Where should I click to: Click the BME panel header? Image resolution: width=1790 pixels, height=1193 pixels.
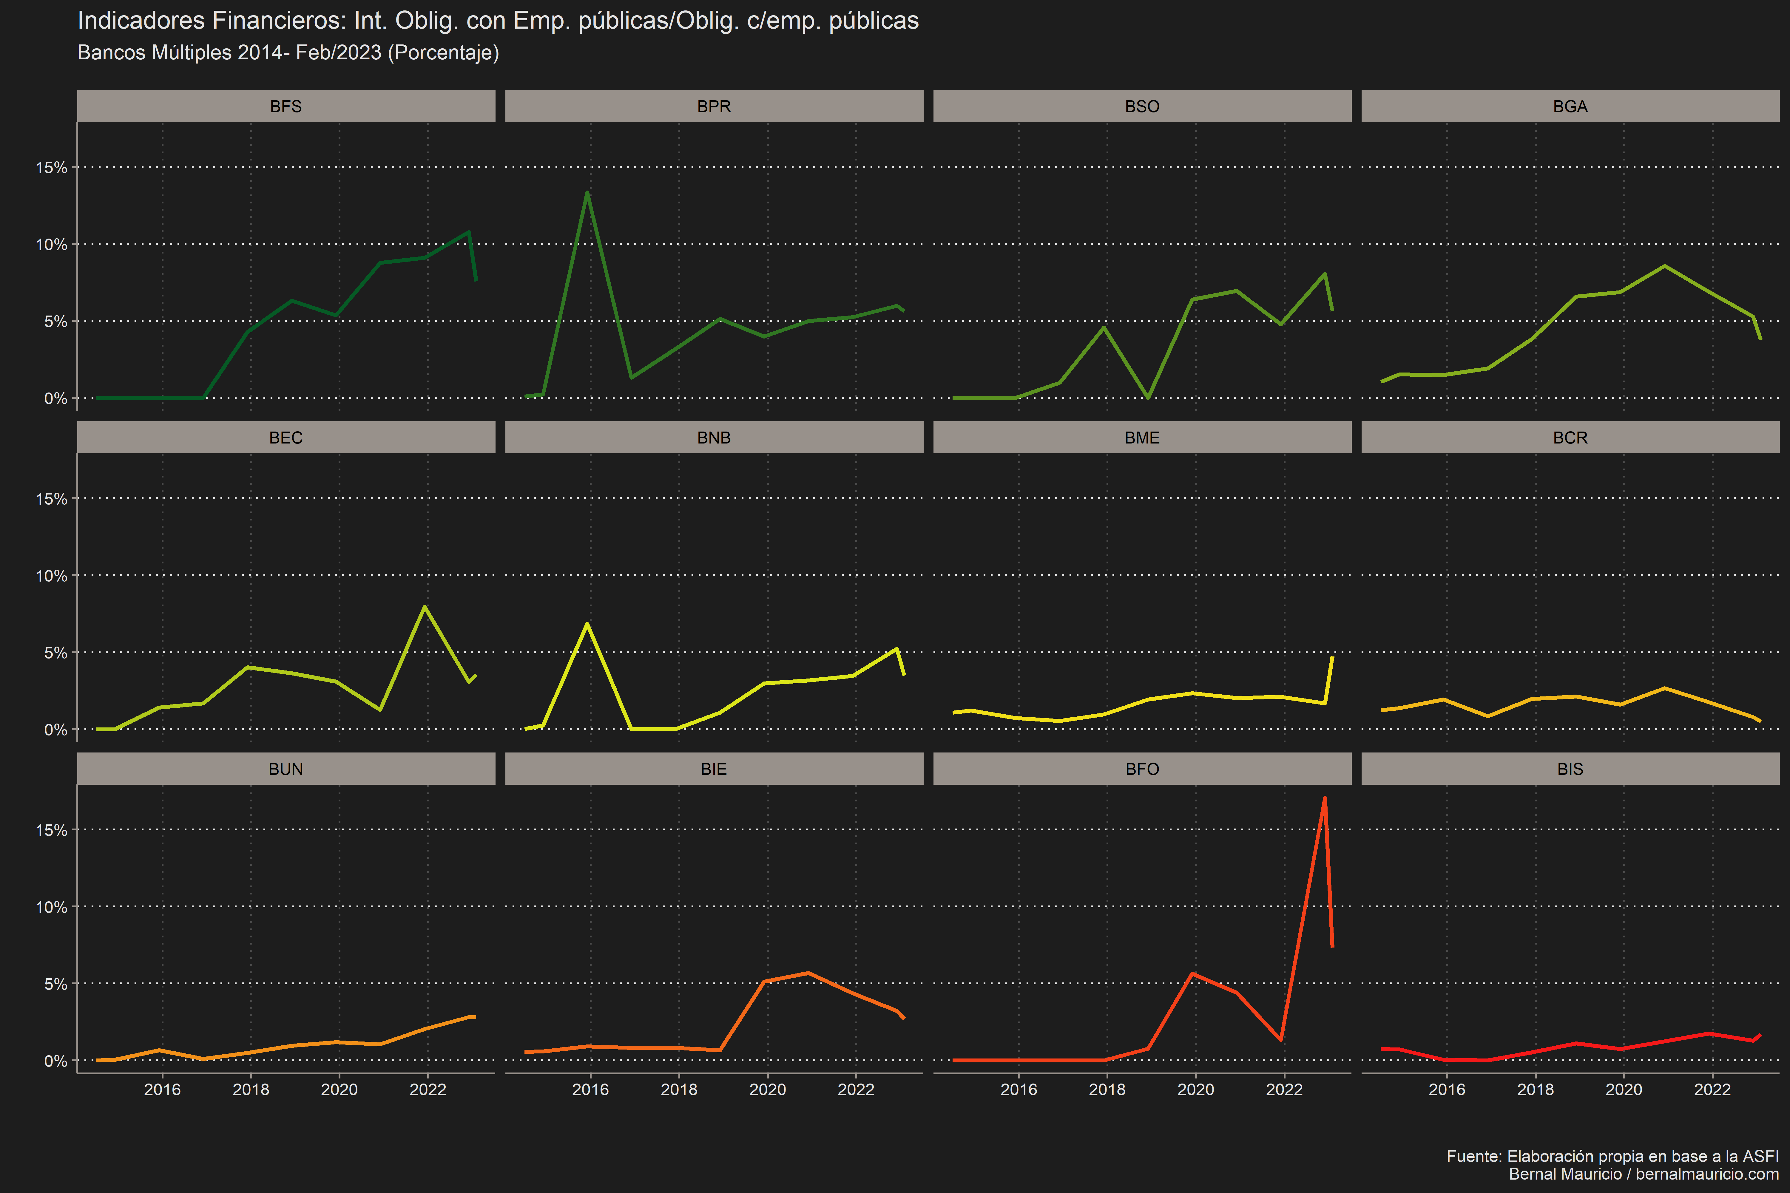[x=1142, y=438]
